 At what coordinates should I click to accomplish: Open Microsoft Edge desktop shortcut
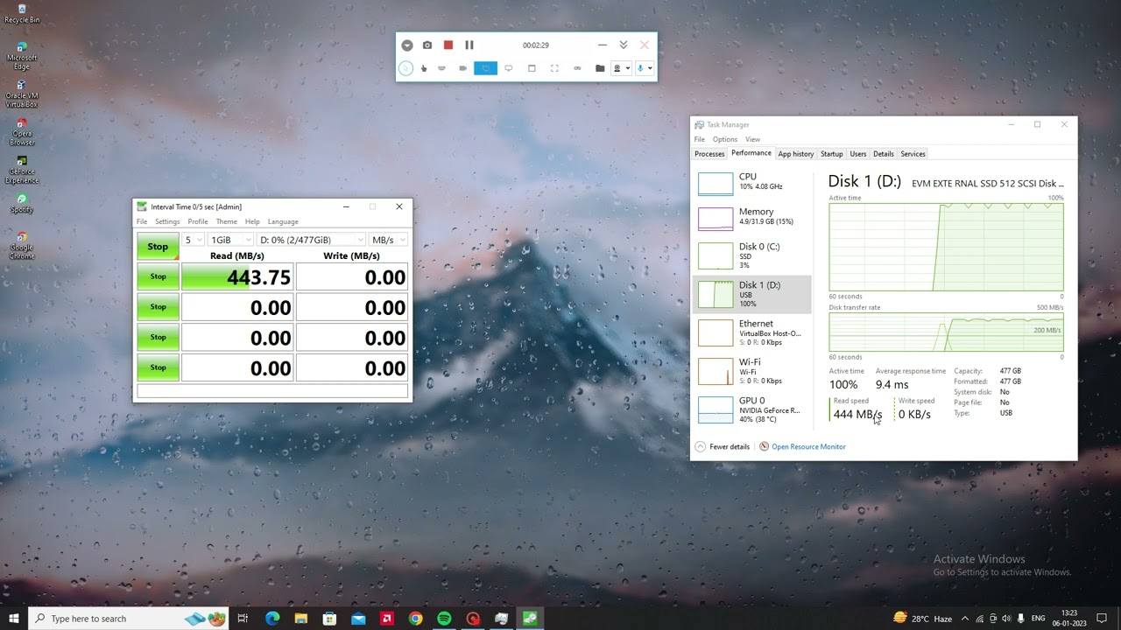pyautogui.click(x=22, y=55)
